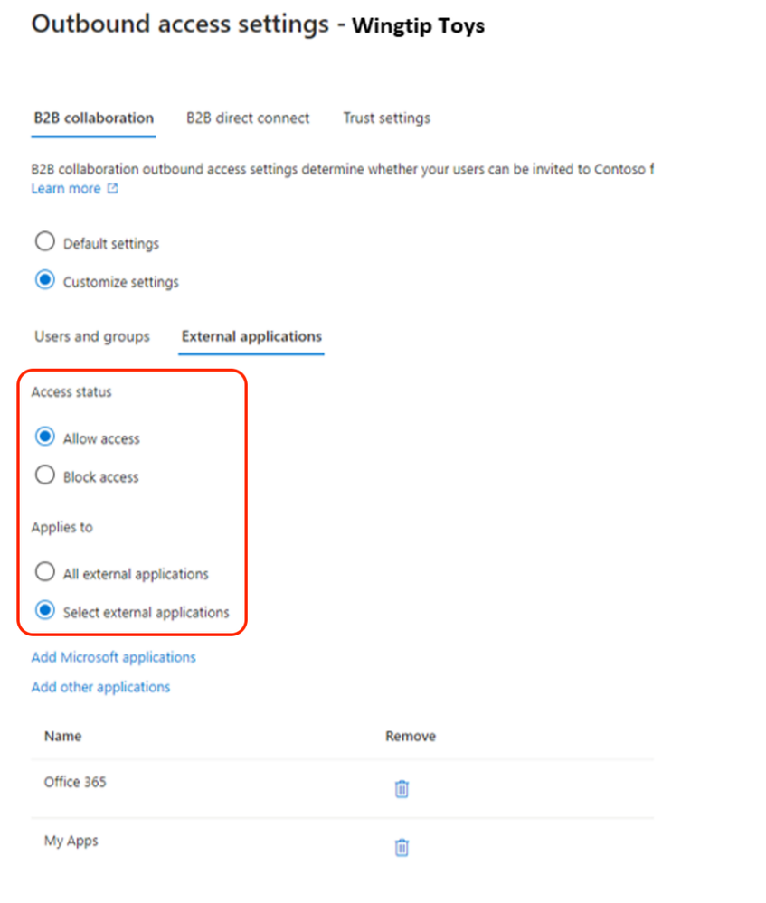Viewport: 766px width, 903px height.
Task: Click Add other applications link
Action: pyautogui.click(x=101, y=687)
